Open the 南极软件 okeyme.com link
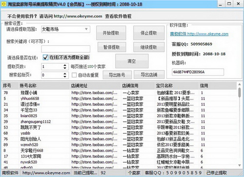Image resolution: width=244 pixels, height=177 pixels. 199,34
